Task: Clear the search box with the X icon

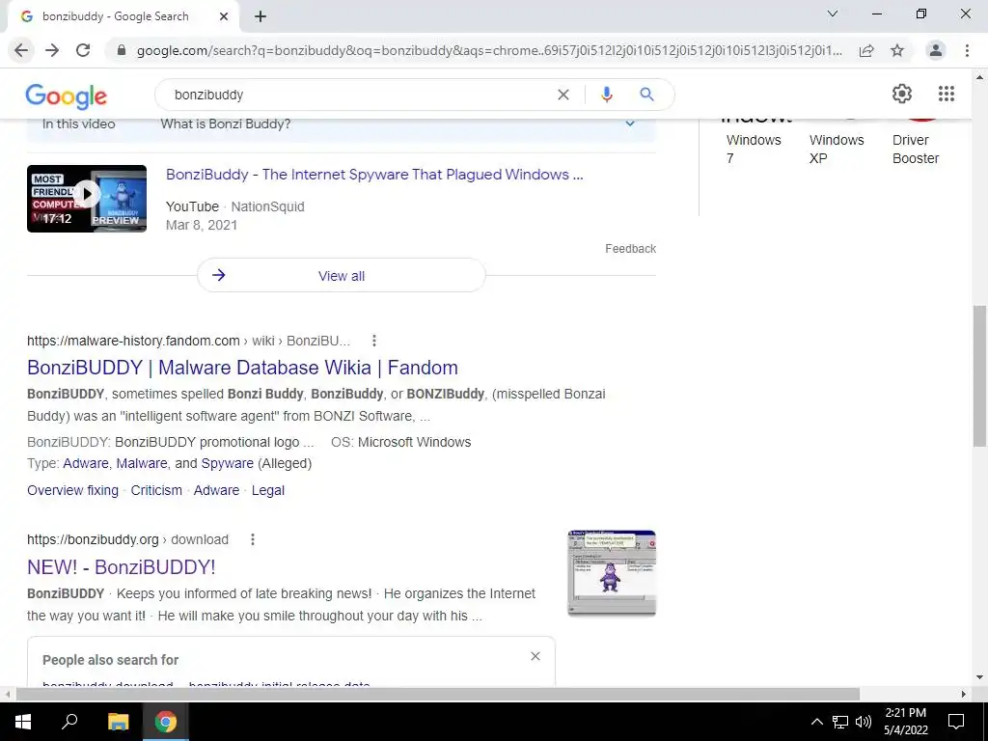Action: pos(563,95)
